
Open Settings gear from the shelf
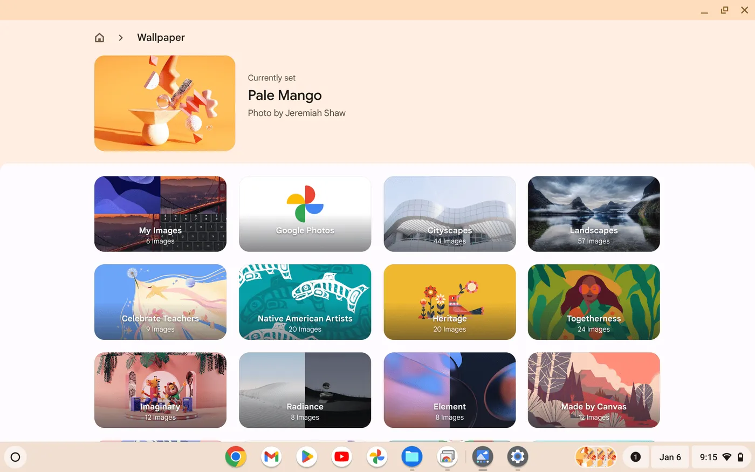click(x=518, y=457)
